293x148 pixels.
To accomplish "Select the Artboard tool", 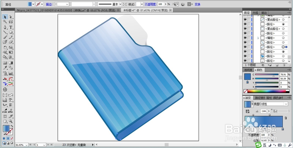I will click(x=5, y=116).
